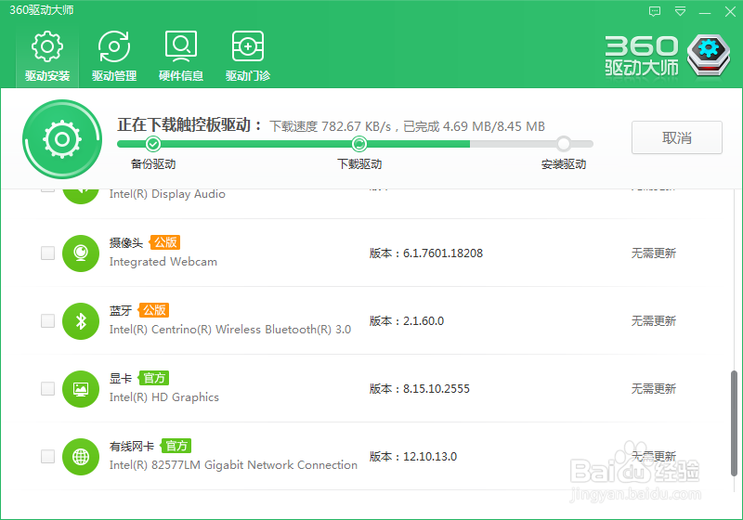Image resolution: width=743 pixels, height=520 pixels.
Task: Select Intel(R) 82577LM Gigabit Network Connection
Action: pos(233,464)
